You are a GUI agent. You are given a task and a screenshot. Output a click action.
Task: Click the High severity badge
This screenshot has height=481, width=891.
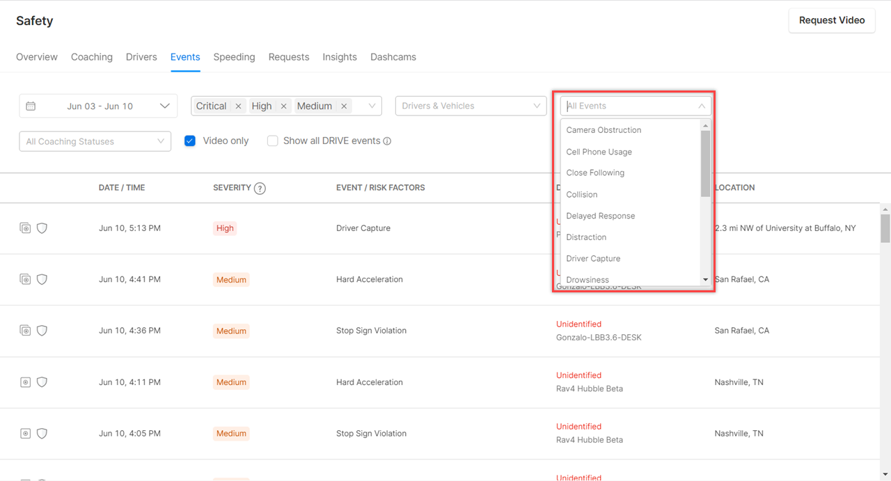pyautogui.click(x=225, y=228)
